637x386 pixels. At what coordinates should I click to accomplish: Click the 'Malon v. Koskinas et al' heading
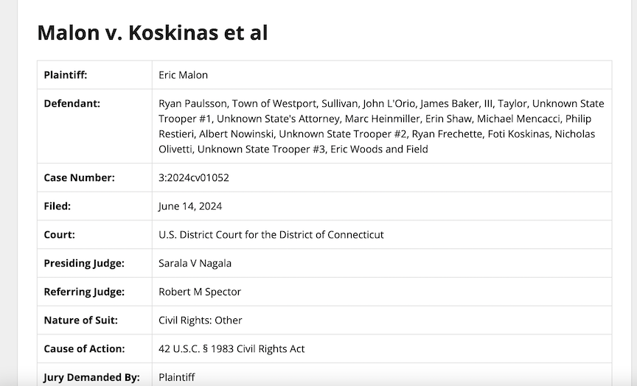tap(152, 32)
